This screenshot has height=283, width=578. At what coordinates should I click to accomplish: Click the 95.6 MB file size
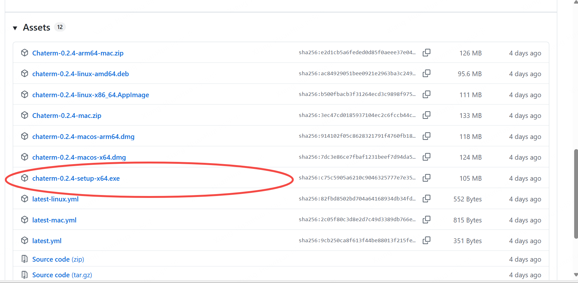470,74
